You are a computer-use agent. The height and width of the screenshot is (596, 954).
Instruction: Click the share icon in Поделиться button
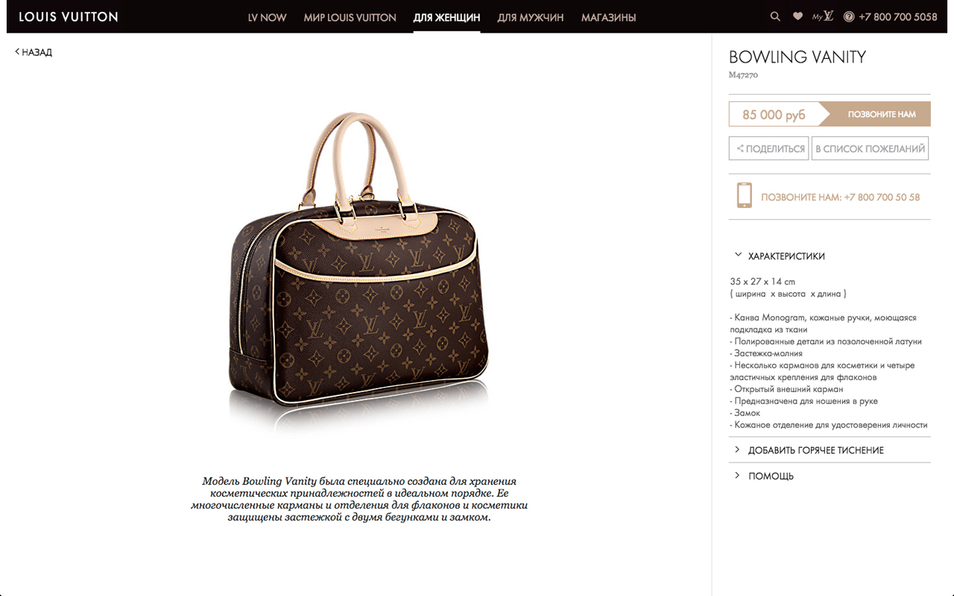tap(740, 149)
